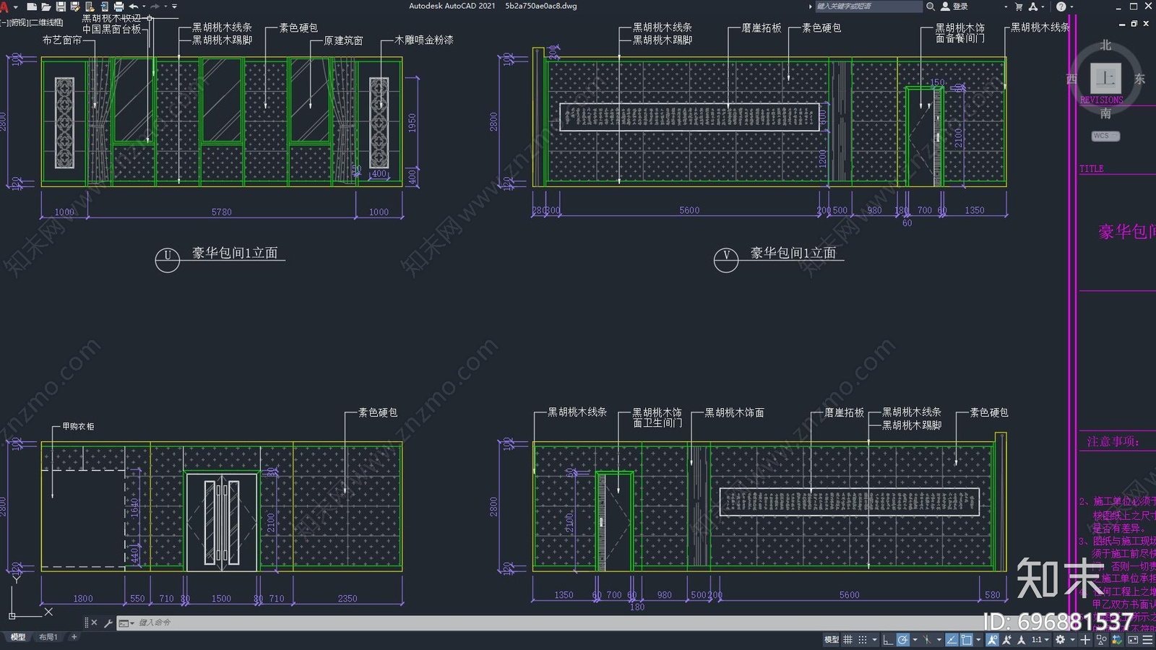Viewport: 1156px width, 650px height.
Task: Click the Save to web and mobile icon
Action: tap(105, 6)
